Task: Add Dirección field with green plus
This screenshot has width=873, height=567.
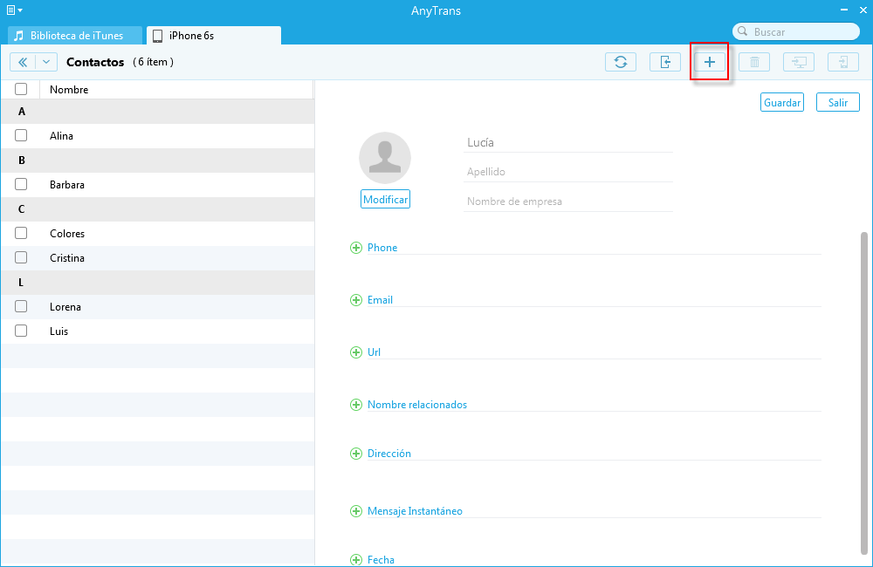Action: coord(356,454)
